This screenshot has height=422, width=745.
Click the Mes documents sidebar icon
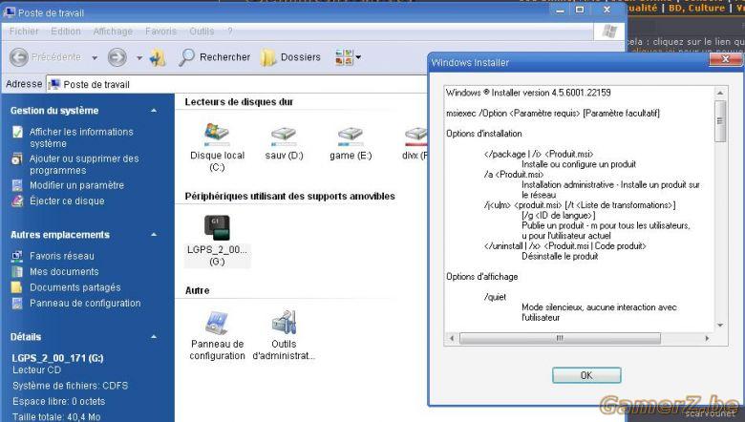pos(17,271)
